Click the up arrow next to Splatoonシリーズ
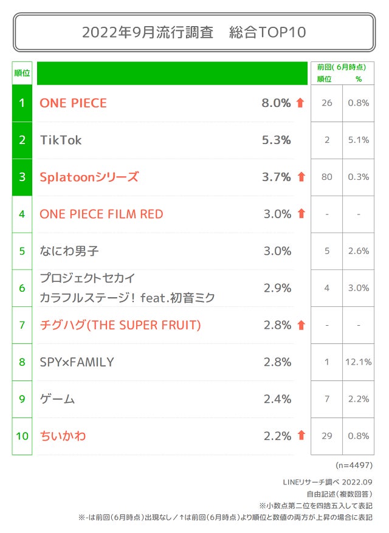Screen dimensions: 389x533 (x=300, y=177)
